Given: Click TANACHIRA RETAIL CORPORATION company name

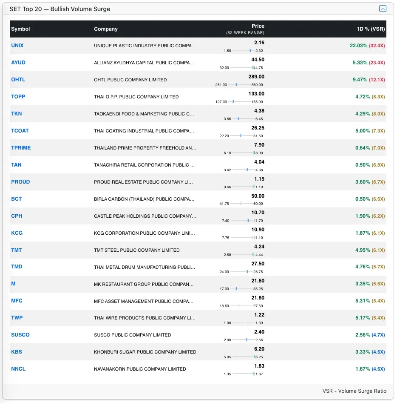Looking at the screenshot, I should [x=144, y=165].
